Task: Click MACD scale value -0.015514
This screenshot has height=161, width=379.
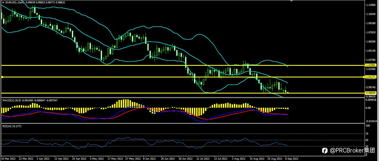Action: click(371, 121)
